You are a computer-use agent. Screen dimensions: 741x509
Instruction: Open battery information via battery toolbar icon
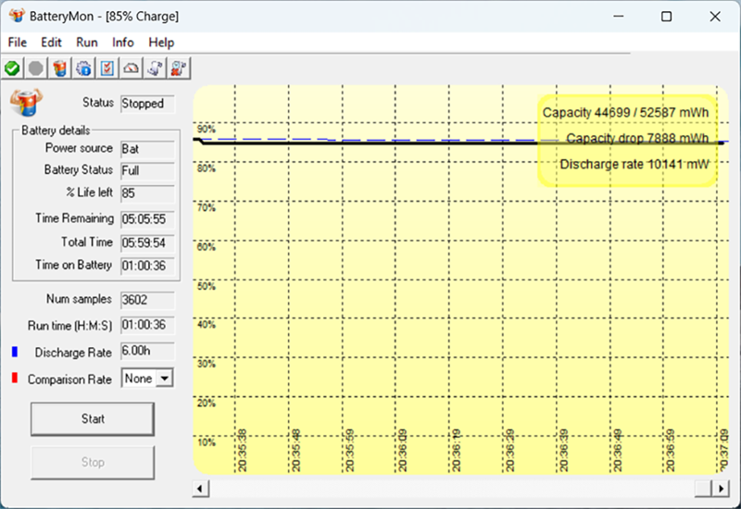point(60,68)
